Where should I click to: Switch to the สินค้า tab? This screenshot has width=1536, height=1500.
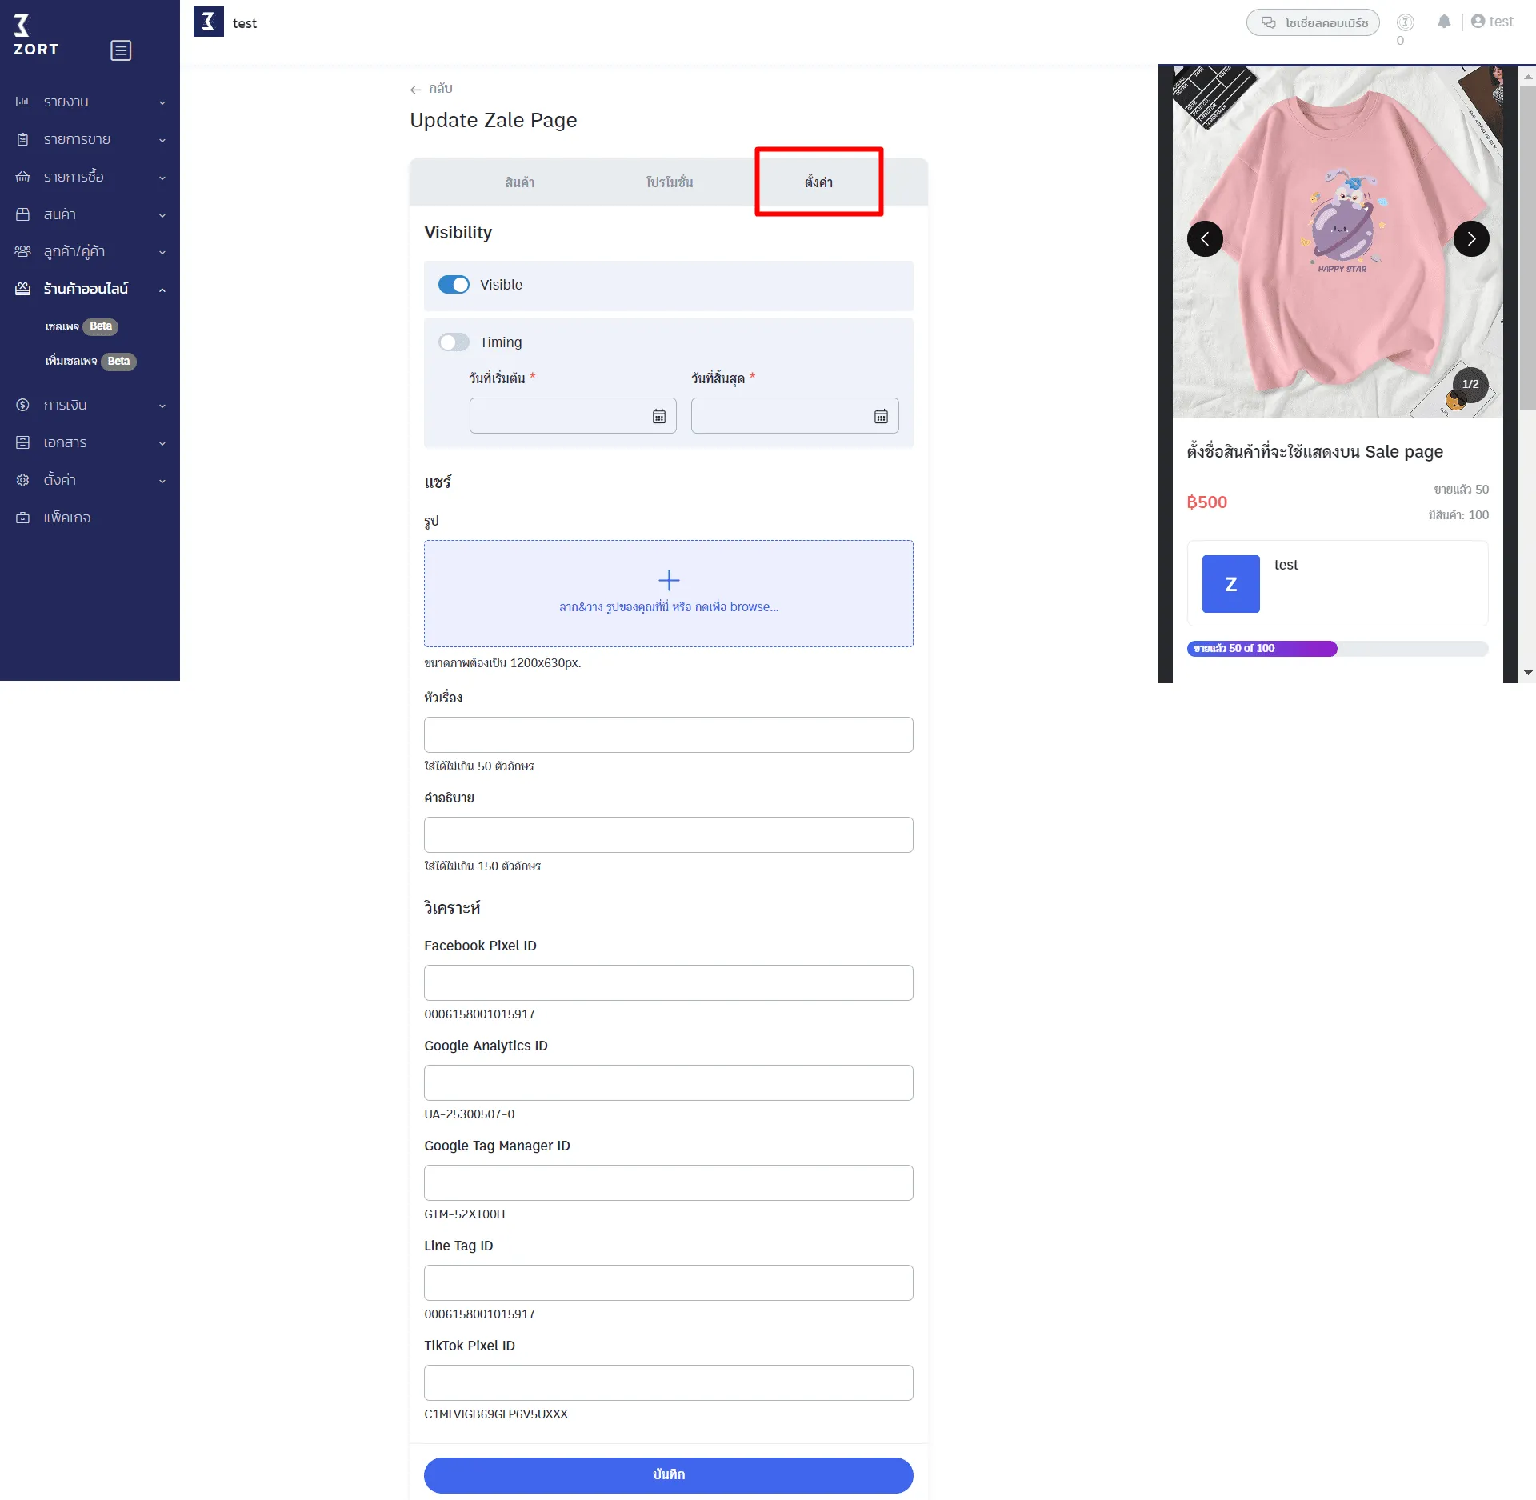[x=519, y=182]
